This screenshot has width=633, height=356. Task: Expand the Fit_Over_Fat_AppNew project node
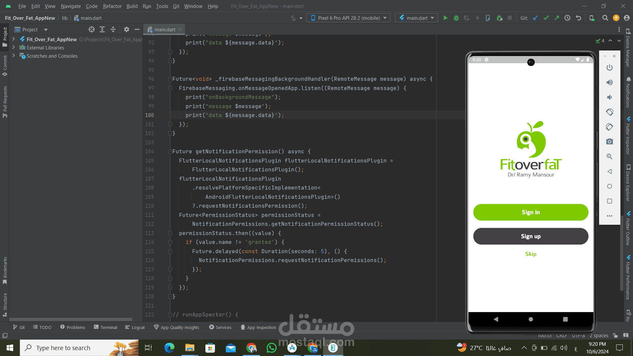pyautogui.click(x=14, y=39)
